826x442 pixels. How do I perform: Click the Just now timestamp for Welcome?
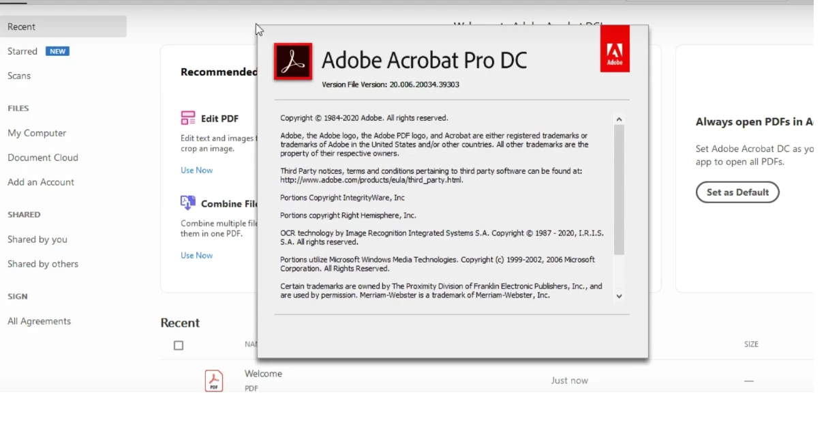569,381
